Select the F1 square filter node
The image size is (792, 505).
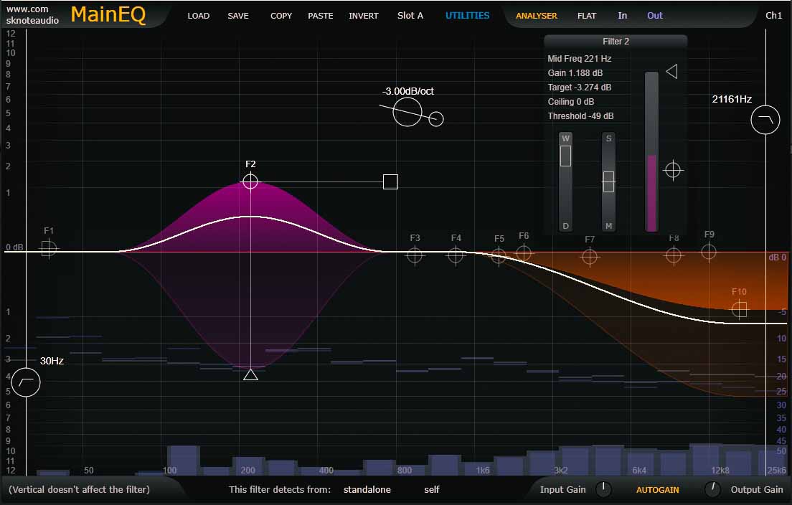coord(48,248)
